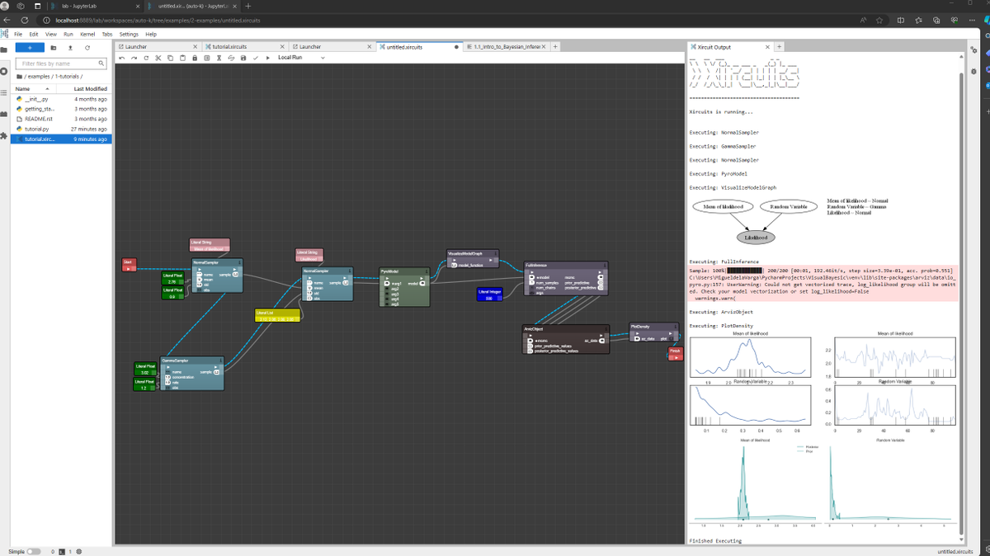Viewport: 990px width, 556px height.
Task: Paste nodes toolbar icon
Action: pos(181,58)
